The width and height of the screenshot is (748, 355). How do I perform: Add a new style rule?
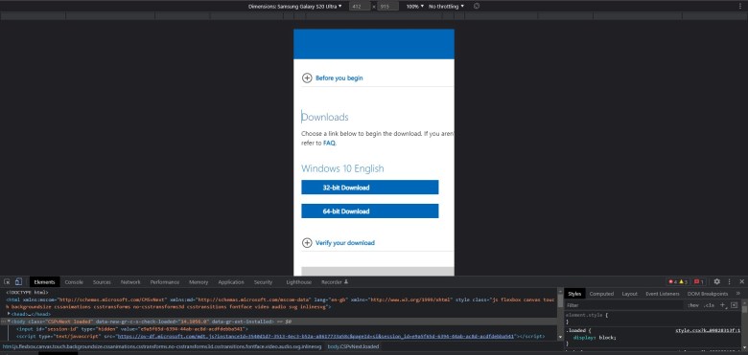722,305
